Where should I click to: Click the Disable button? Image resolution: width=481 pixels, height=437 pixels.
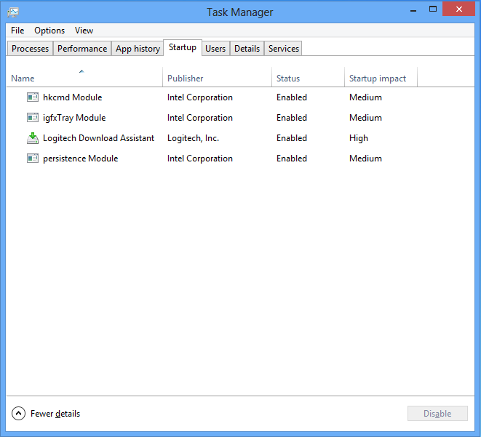[437, 414]
